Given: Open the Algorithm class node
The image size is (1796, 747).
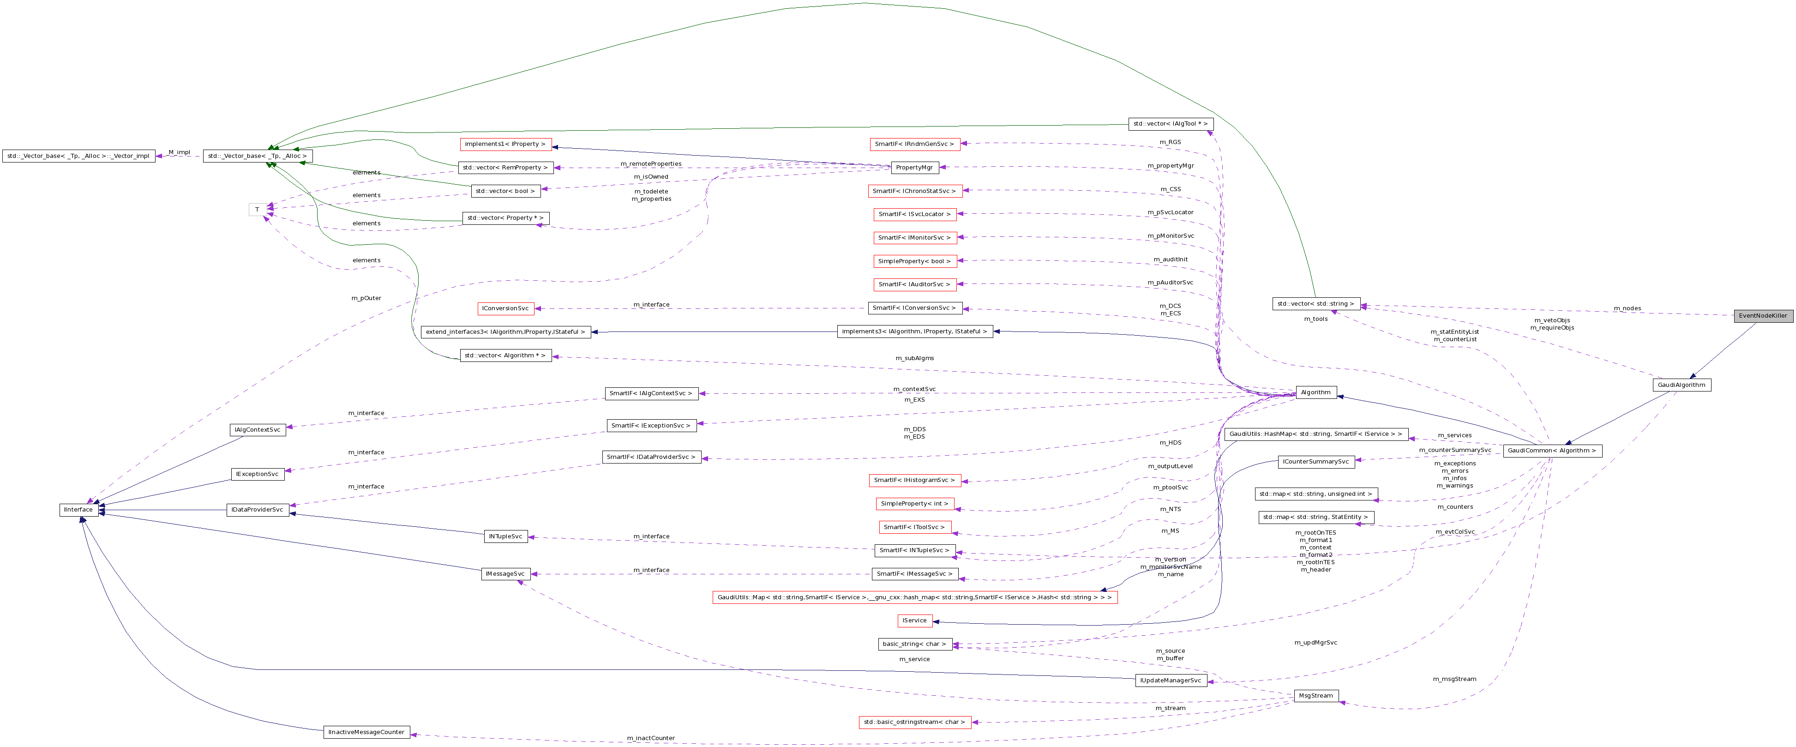Looking at the screenshot, I should [x=1316, y=392].
